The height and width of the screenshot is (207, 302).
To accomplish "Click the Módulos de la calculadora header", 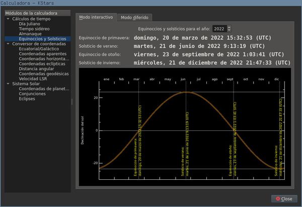I will click(x=31, y=13).
